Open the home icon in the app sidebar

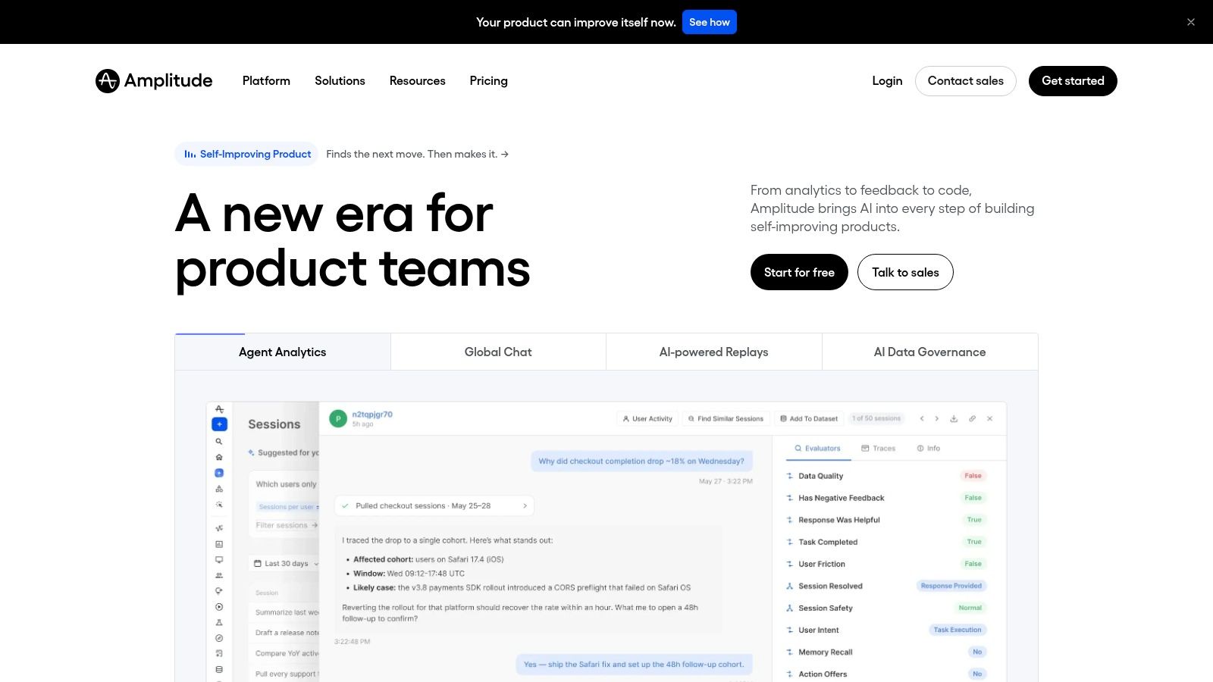[x=219, y=457]
